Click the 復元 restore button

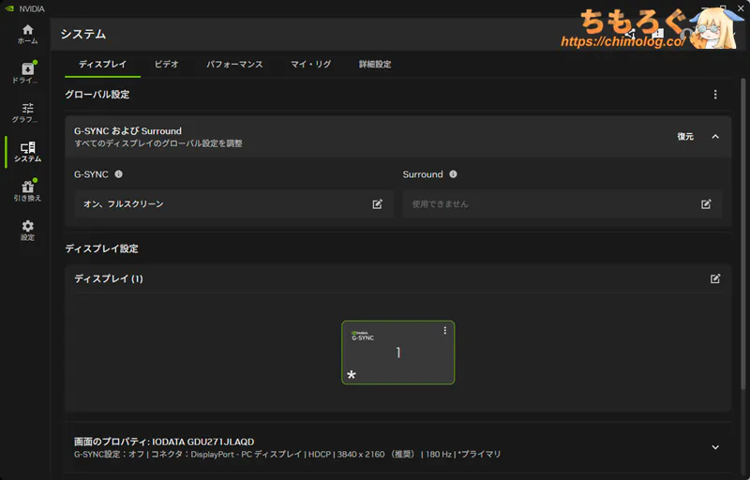685,137
